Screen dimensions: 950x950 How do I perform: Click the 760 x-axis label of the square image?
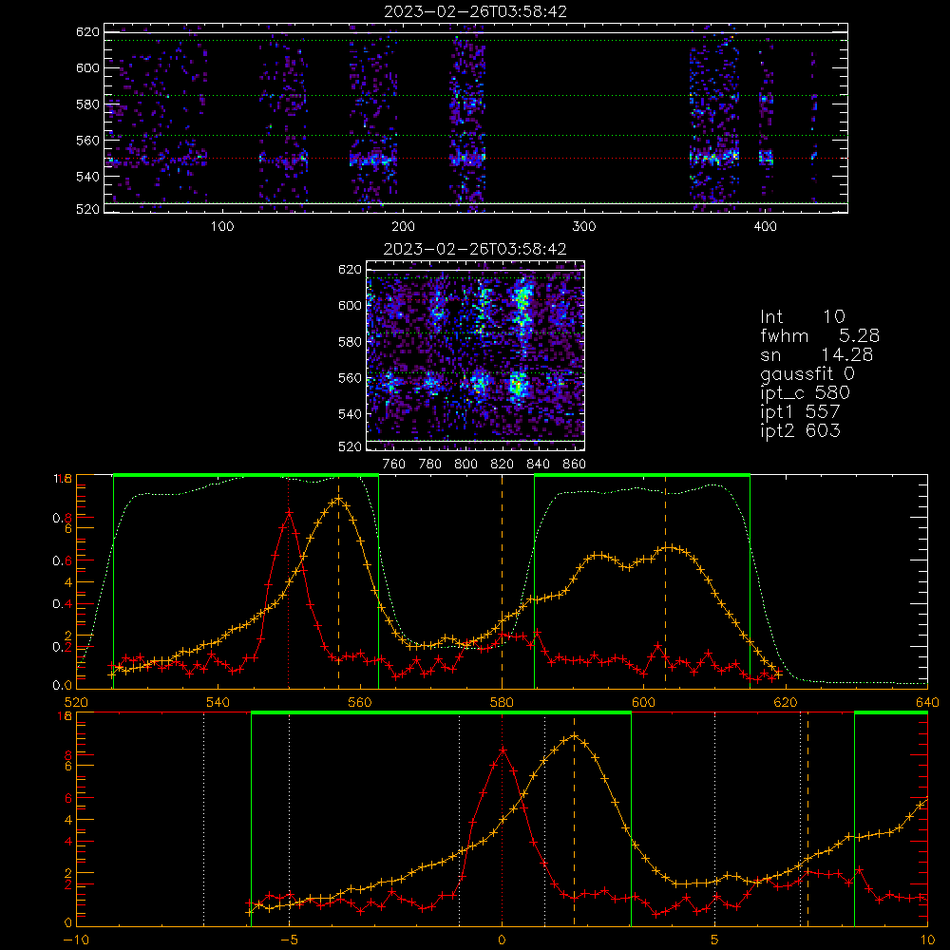click(x=394, y=465)
